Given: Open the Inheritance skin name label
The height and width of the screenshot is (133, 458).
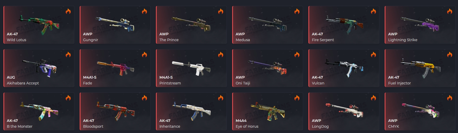Looking at the screenshot, I should (x=170, y=126).
